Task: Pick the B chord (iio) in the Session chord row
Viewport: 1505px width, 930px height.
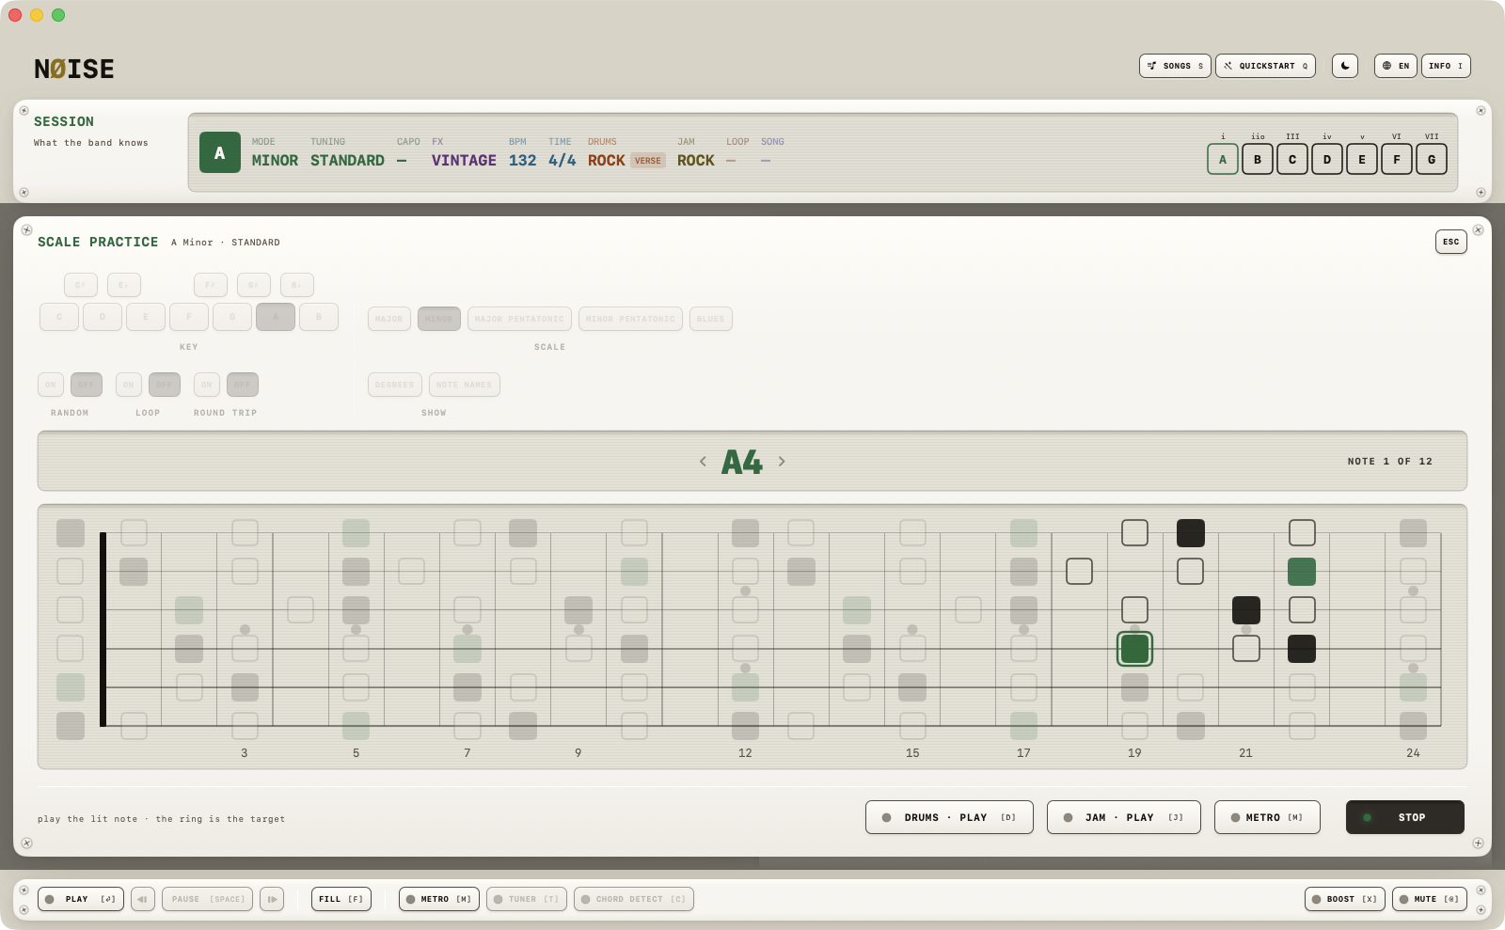Action: [1258, 159]
